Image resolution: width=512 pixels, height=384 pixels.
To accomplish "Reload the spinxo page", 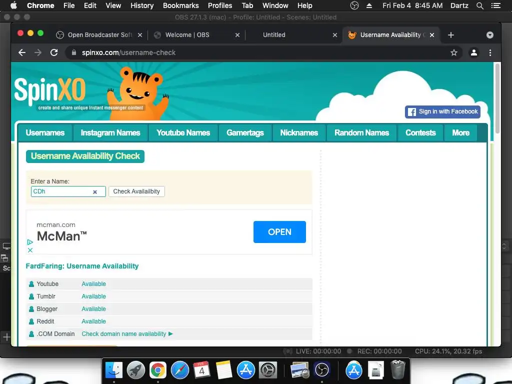I will point(54,52).
